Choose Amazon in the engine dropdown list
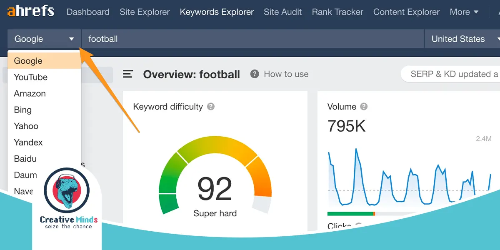 click(x=30, y=93)
